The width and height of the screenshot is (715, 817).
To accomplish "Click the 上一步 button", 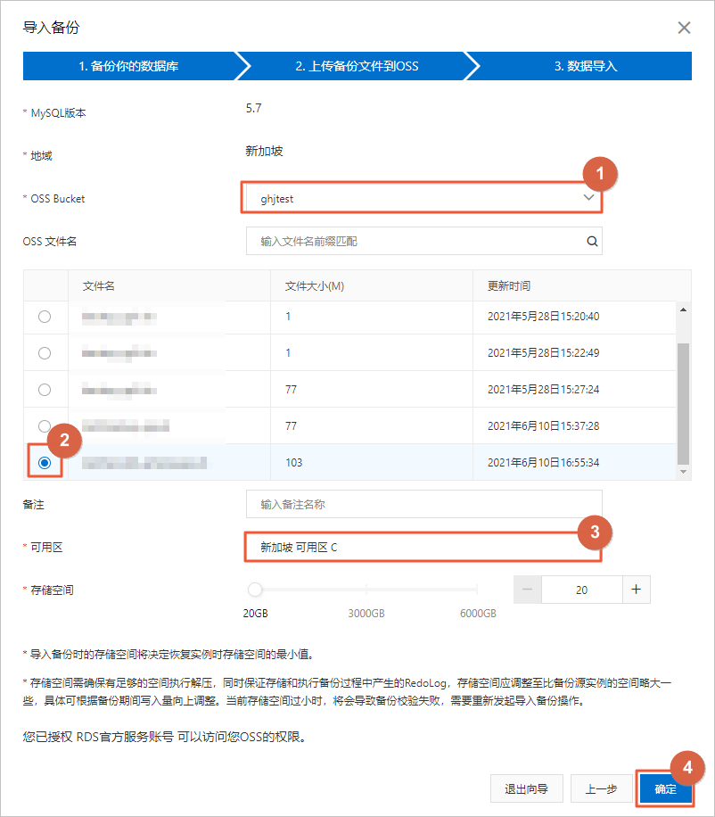I will [602, 788].
